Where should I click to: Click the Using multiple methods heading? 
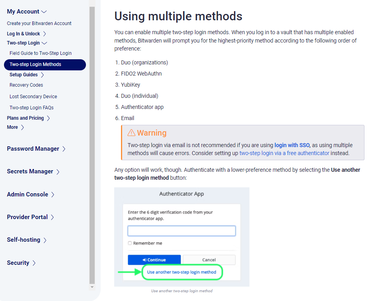coord(178,16)
